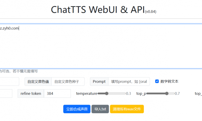Click the refine token field showing 384
The height and width of the screenshot is (121, 202).
pyautogui.click(x=57, y=94)
